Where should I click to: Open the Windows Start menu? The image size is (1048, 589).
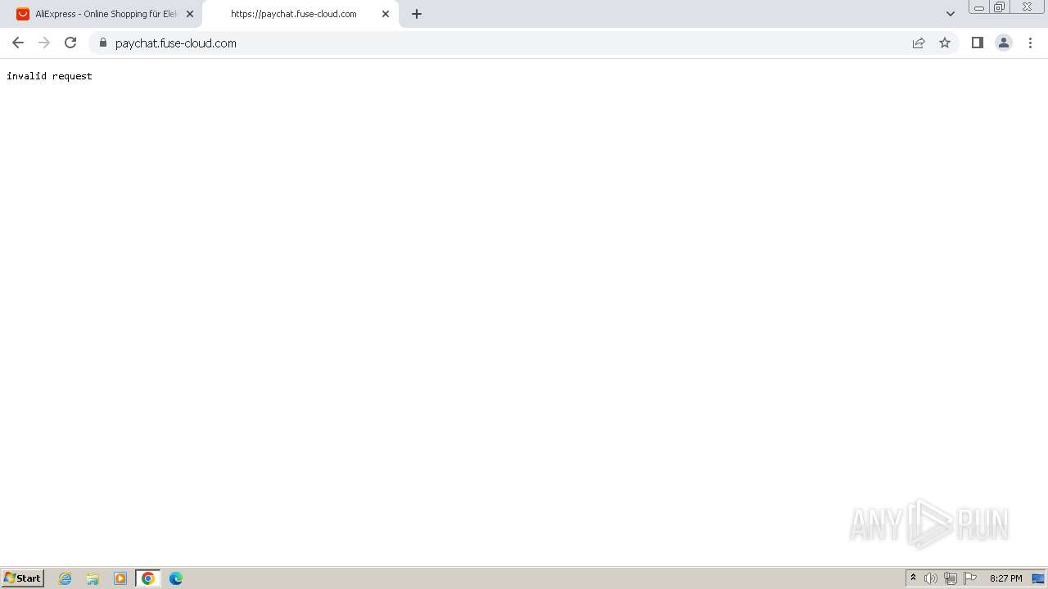(x=23, y=578)
